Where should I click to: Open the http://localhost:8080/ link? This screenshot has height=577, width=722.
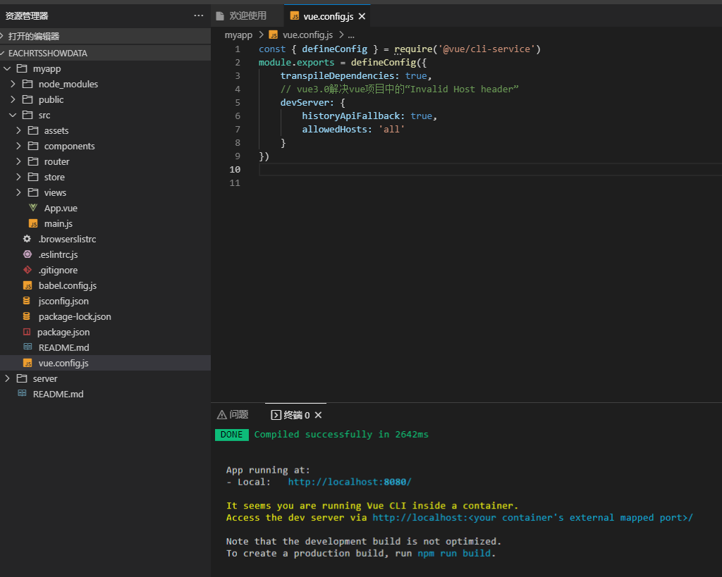point(349,481)
